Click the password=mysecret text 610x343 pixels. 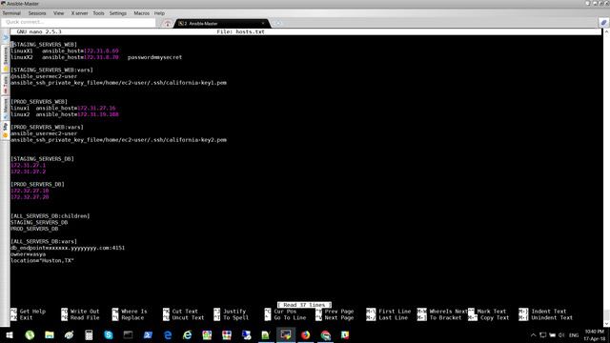154,57
